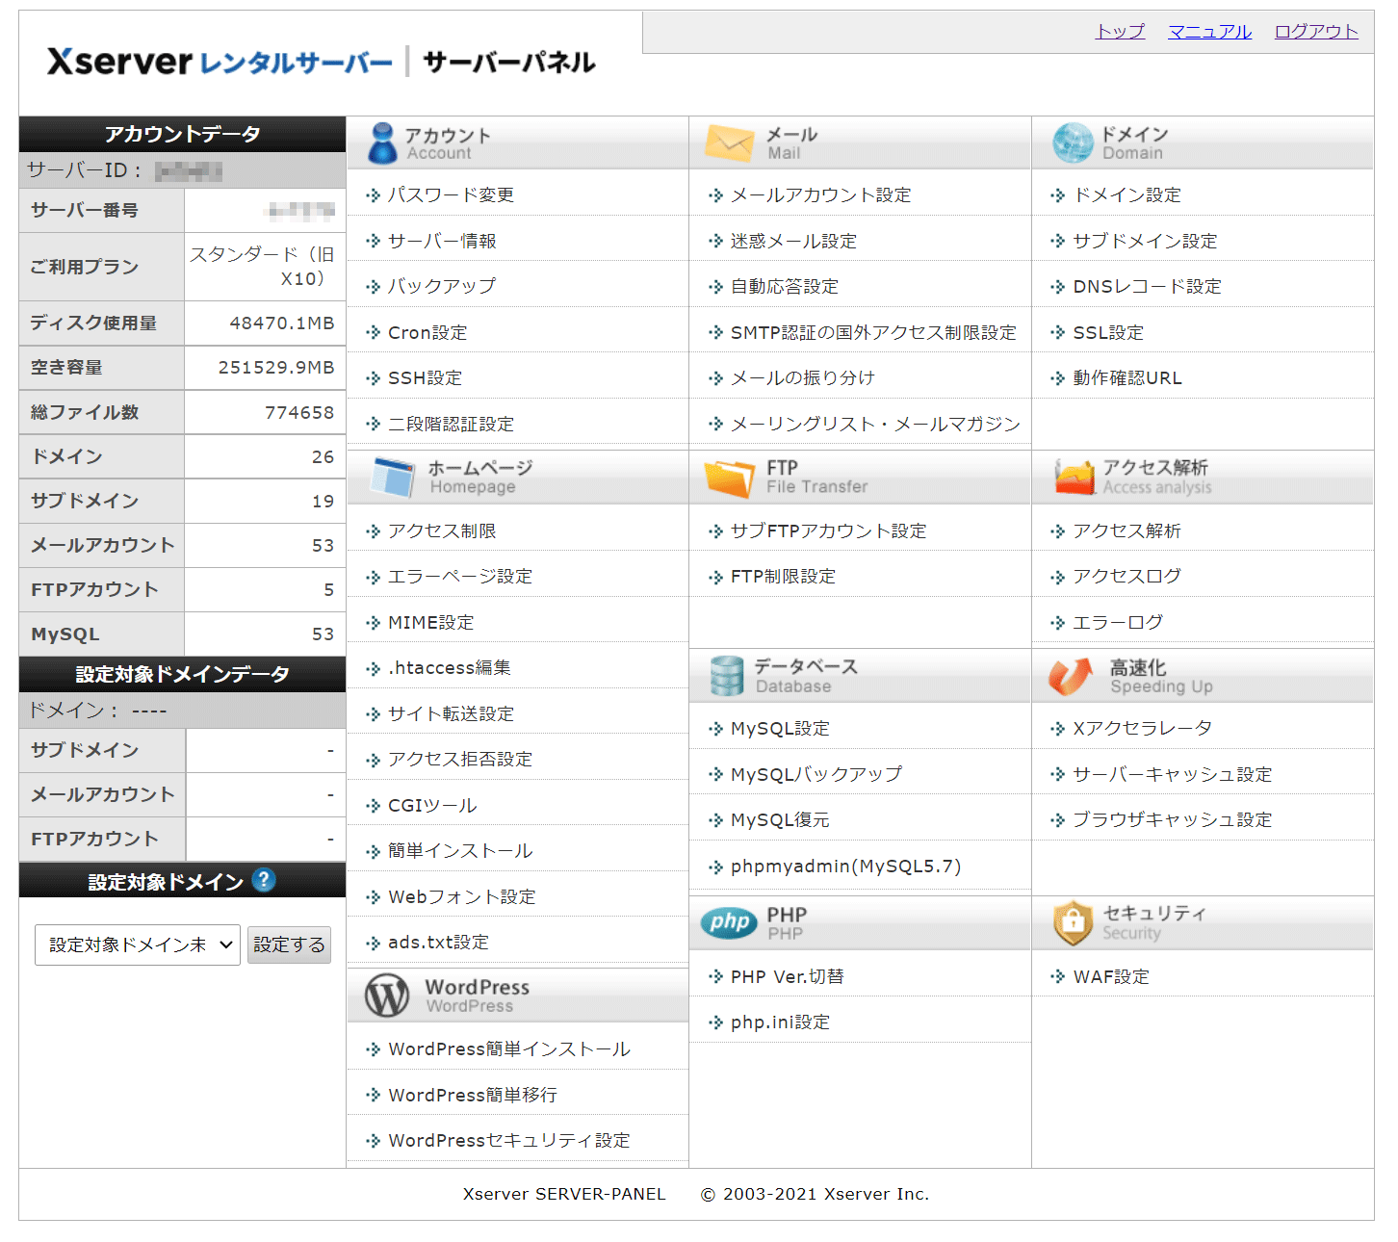Open CGIツール
Image resolution: width=1398 pixels, height=1242 pixels.
pos(432,805)
